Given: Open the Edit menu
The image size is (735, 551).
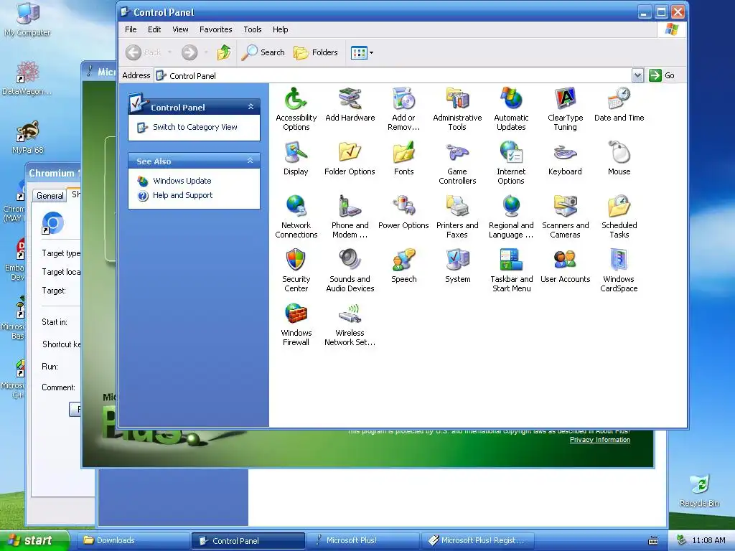Looking at the screenshot, I should (154, 29).
